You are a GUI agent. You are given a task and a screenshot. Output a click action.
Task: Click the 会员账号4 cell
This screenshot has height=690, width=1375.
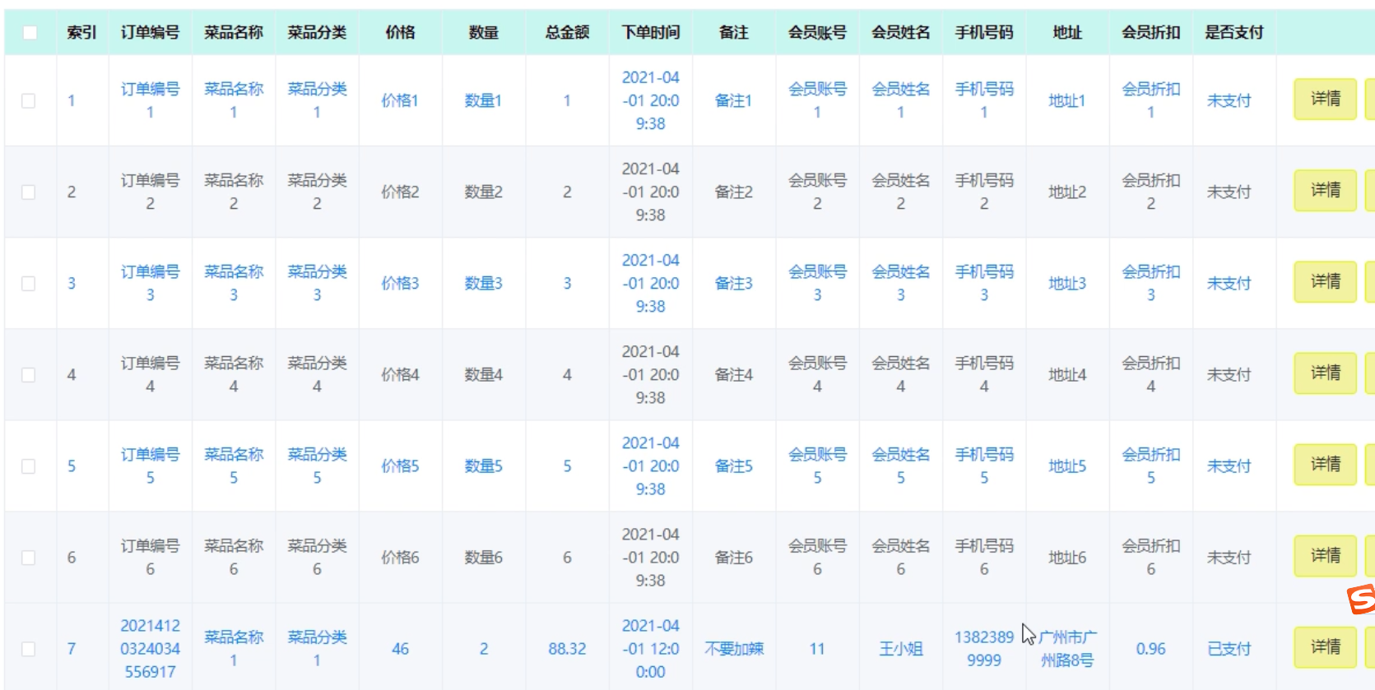[x=817, y=374]
